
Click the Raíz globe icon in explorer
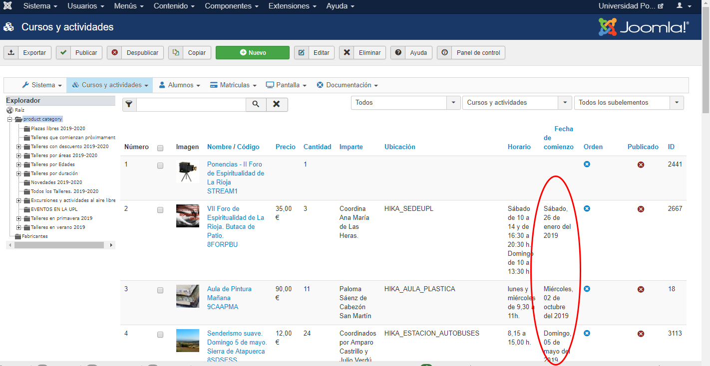click(x=10, y=110)
